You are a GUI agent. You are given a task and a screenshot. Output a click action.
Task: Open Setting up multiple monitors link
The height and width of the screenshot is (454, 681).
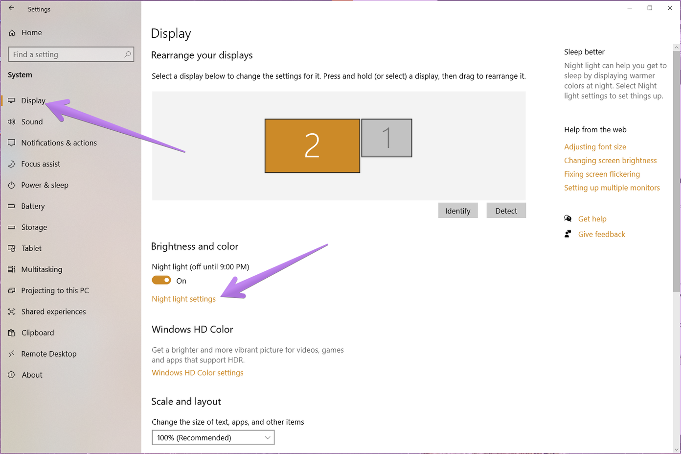tap(612, 188)
